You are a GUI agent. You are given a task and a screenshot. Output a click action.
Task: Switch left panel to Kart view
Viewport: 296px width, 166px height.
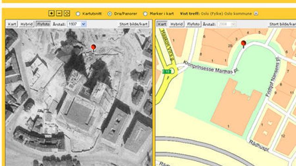(12, 24)
